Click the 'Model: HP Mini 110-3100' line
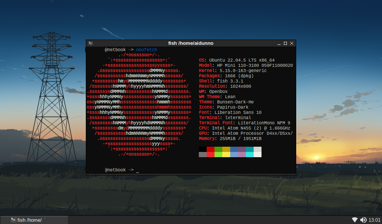 (246, 65)
